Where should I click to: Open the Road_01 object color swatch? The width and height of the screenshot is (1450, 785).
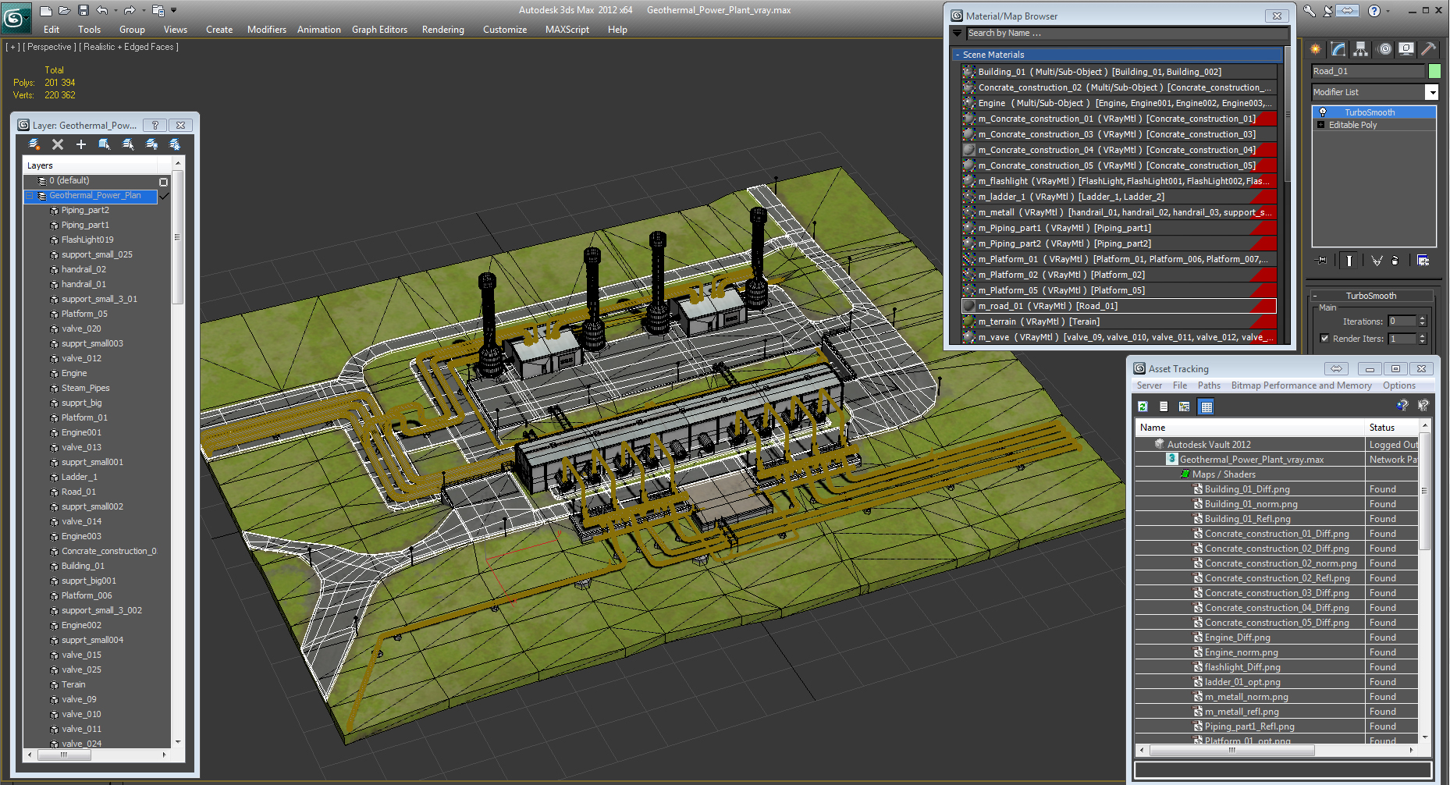[x=1434, y=71]
